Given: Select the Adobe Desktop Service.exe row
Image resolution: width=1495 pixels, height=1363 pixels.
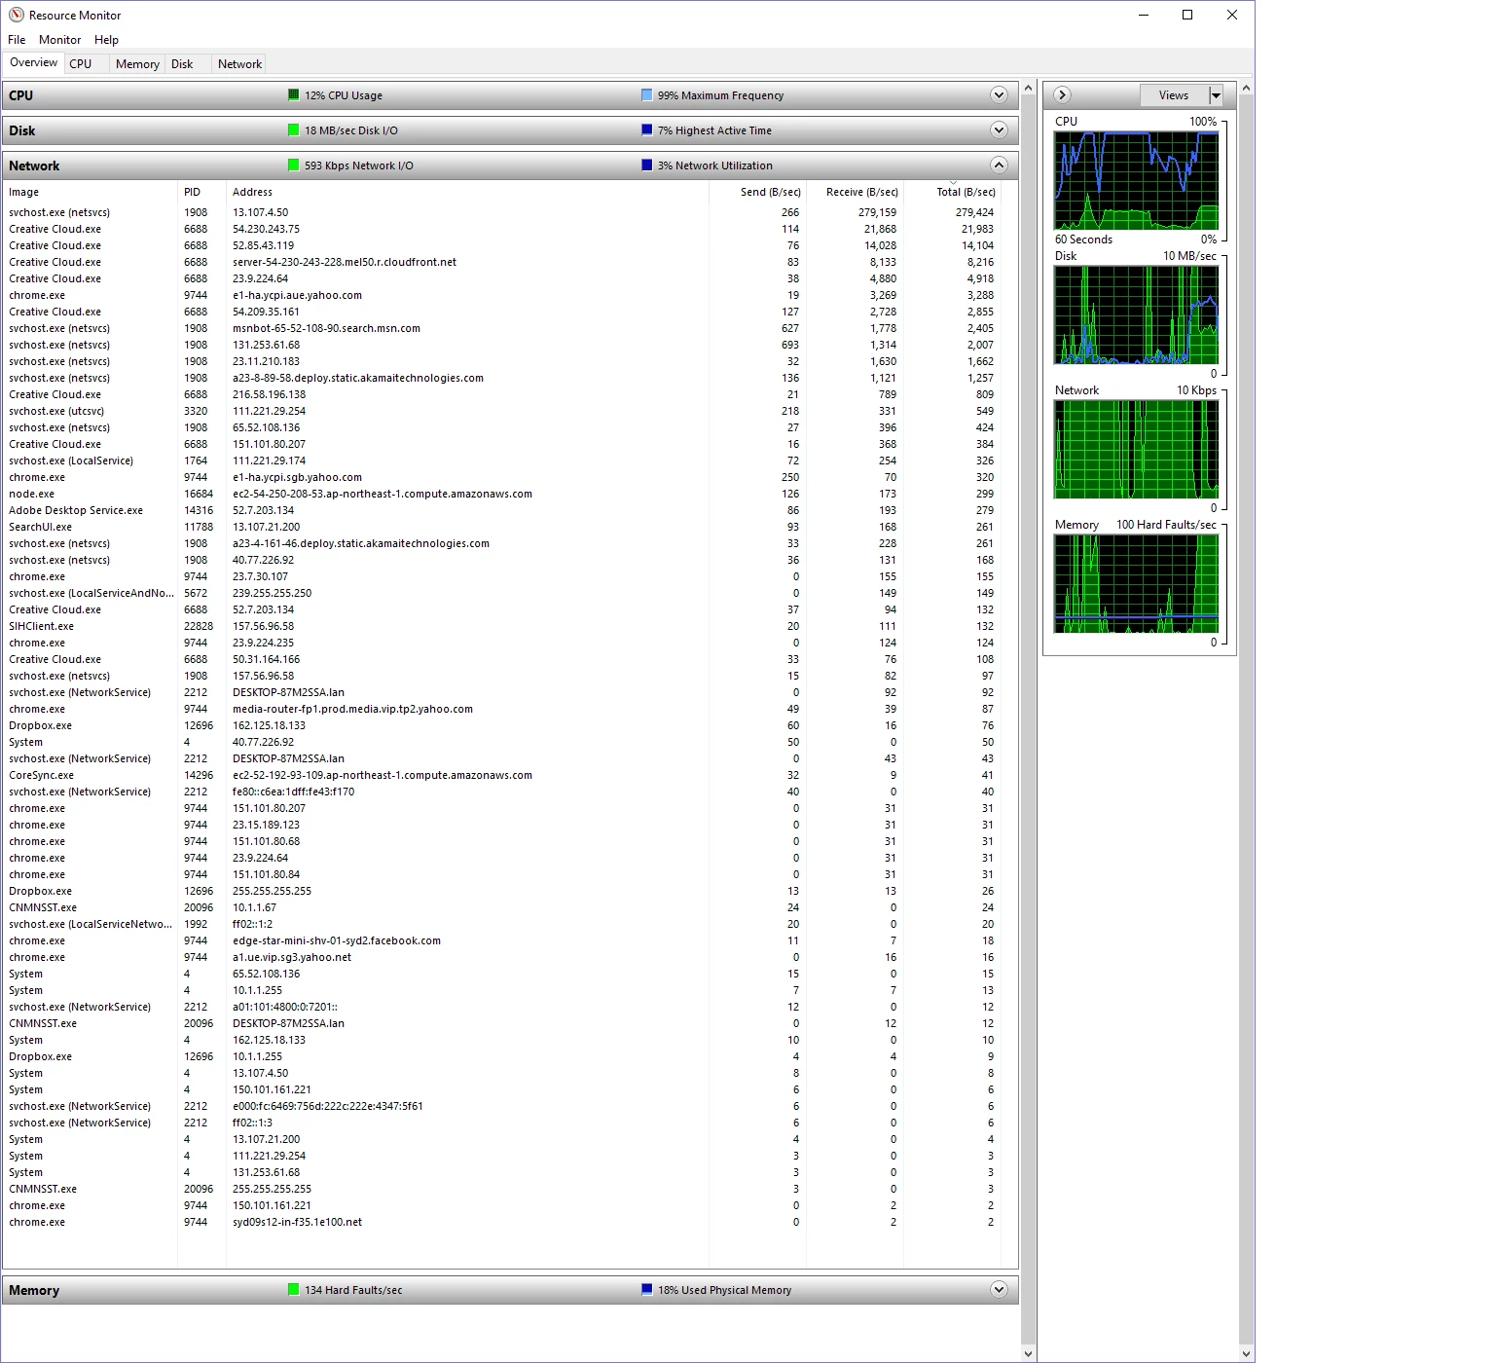Looking at the screenshot, I should 503,510.
